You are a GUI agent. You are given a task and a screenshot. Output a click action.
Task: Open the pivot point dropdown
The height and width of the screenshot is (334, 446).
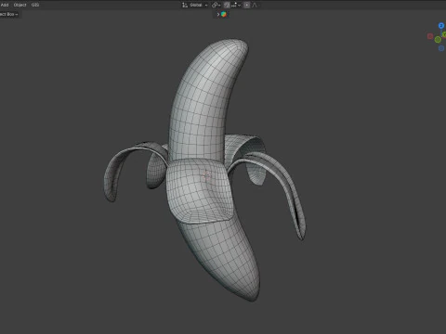tap(216, 5)
